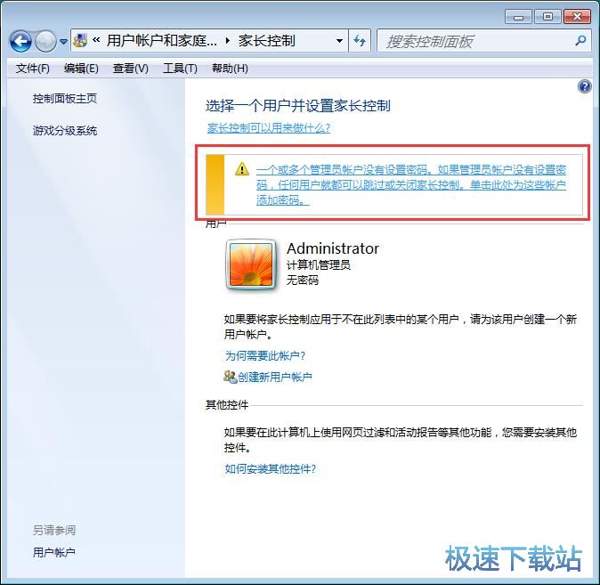Open the 为何需要此帐户? link
600x585 pixels.
pyautogui.click(x=264, y=355)
